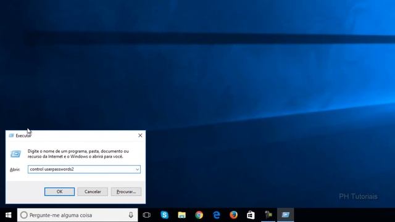Click the Cortana microphone icon
Screen dimensions: 395x222
[131, 215]
